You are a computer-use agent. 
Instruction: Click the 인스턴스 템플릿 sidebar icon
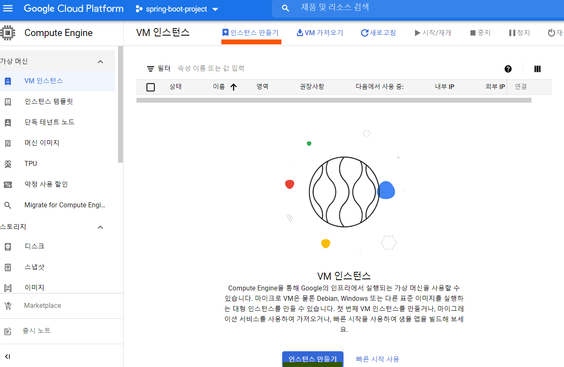click(7, 102)
